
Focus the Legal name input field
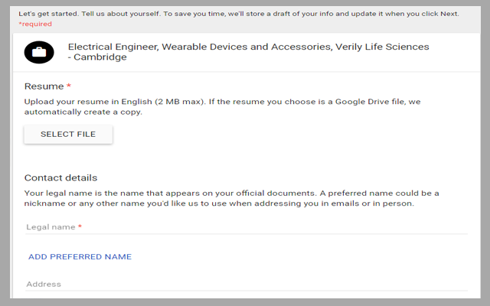point(245,227)
